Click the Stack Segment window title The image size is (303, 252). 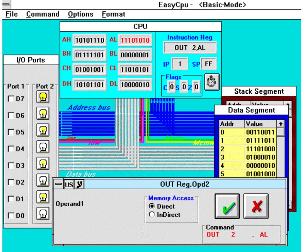pos(259,91)
